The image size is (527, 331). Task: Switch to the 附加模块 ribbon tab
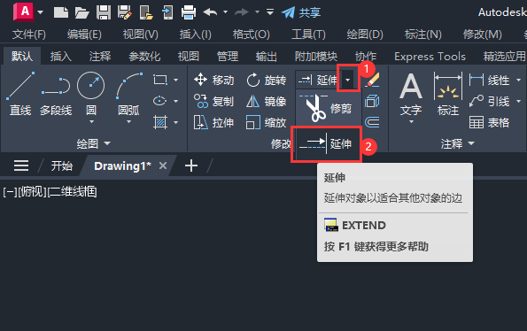click(316, 56)
